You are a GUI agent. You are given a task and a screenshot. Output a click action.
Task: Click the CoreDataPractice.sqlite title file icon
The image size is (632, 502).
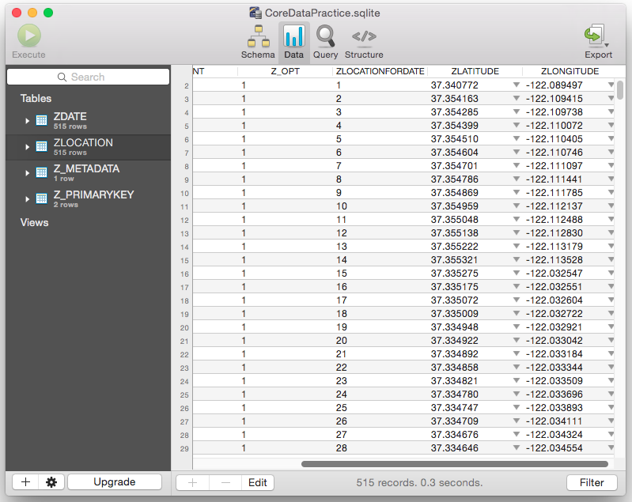coord(255,13)
